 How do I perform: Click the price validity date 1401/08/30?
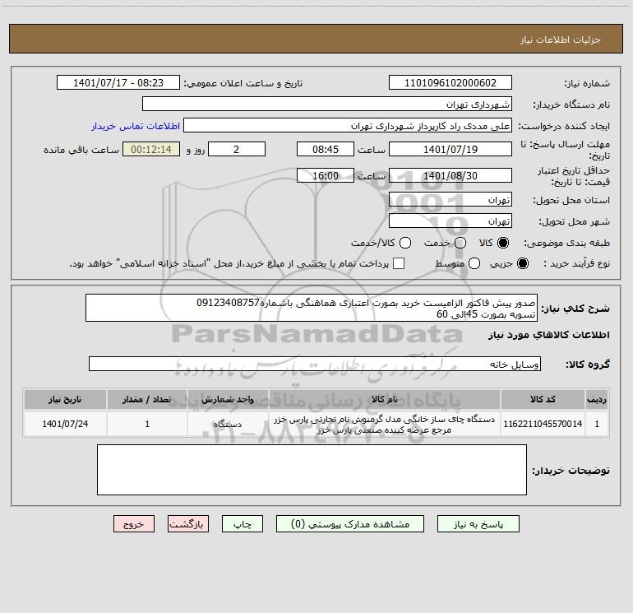(x=450, y=175)
